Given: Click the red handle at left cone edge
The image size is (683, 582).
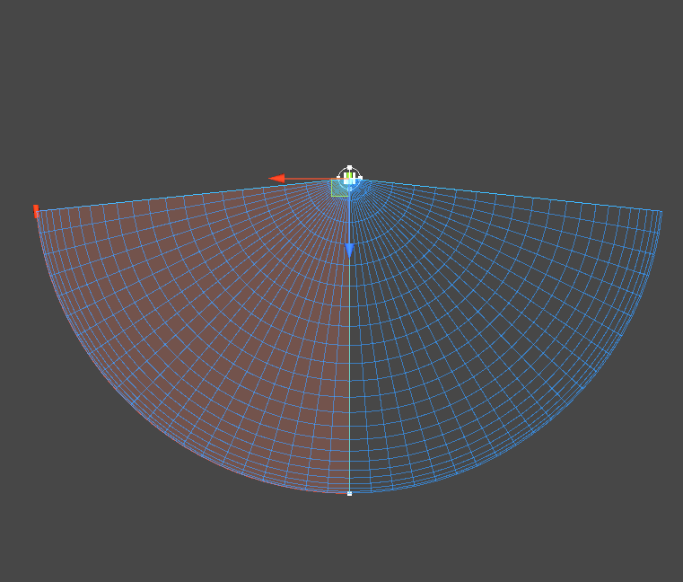Looking at the screenshot, I should (36, 211).
